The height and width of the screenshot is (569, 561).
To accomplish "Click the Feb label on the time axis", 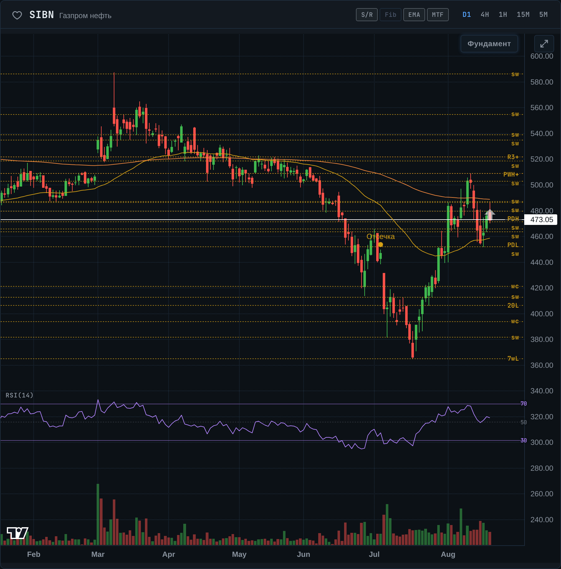I will pos(34,554).
